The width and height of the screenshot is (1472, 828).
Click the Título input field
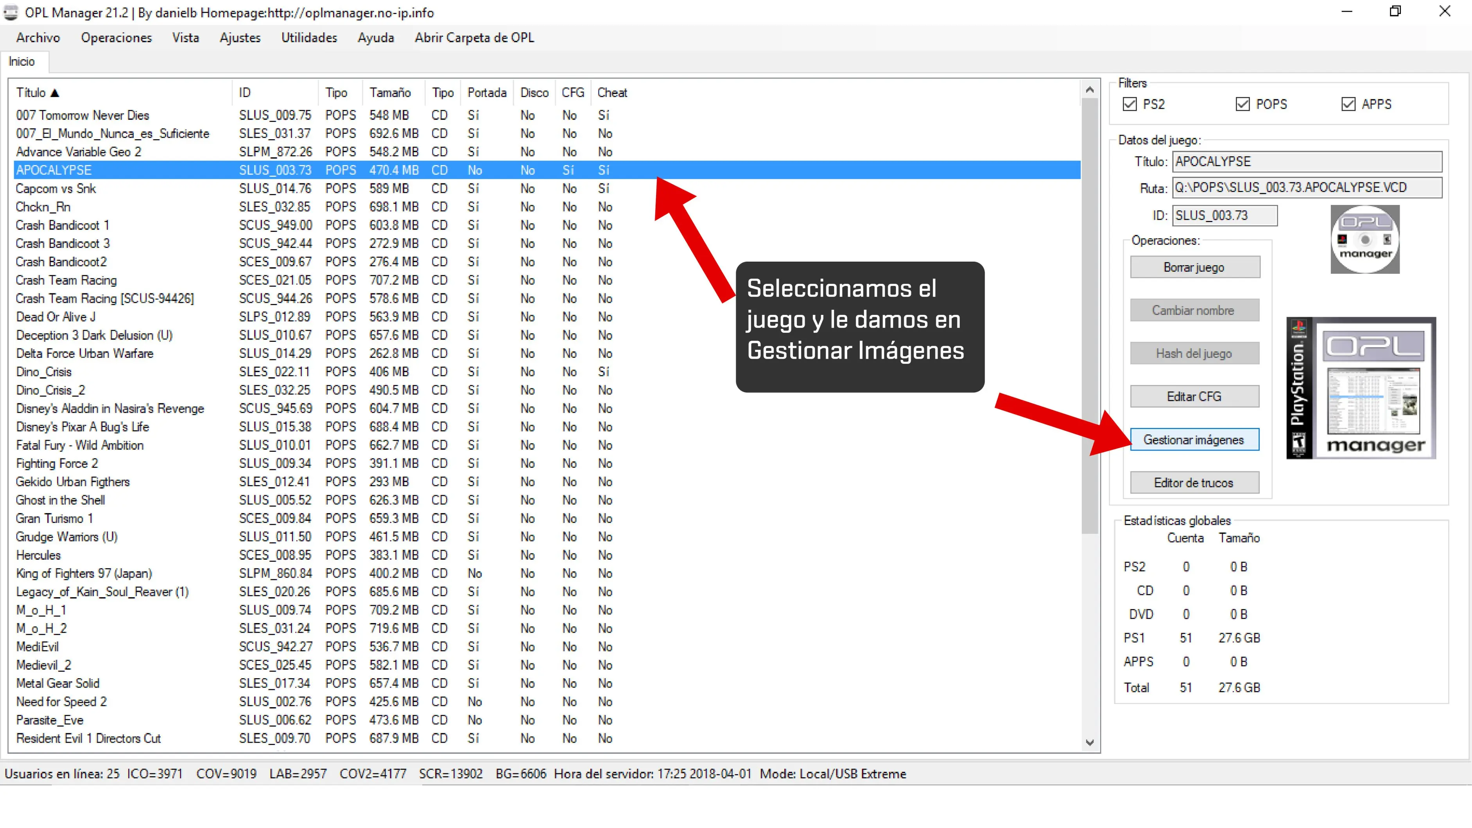point(1307,162)
